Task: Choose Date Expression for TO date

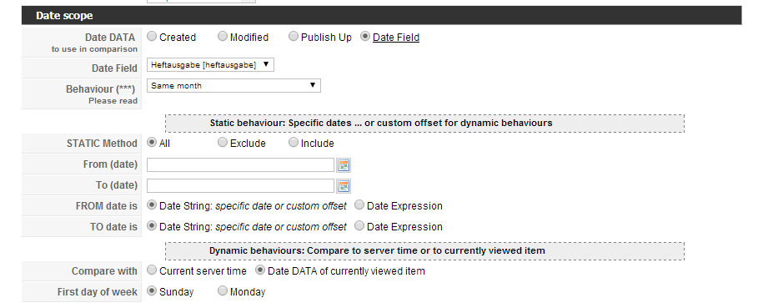Action: point(359,226)
